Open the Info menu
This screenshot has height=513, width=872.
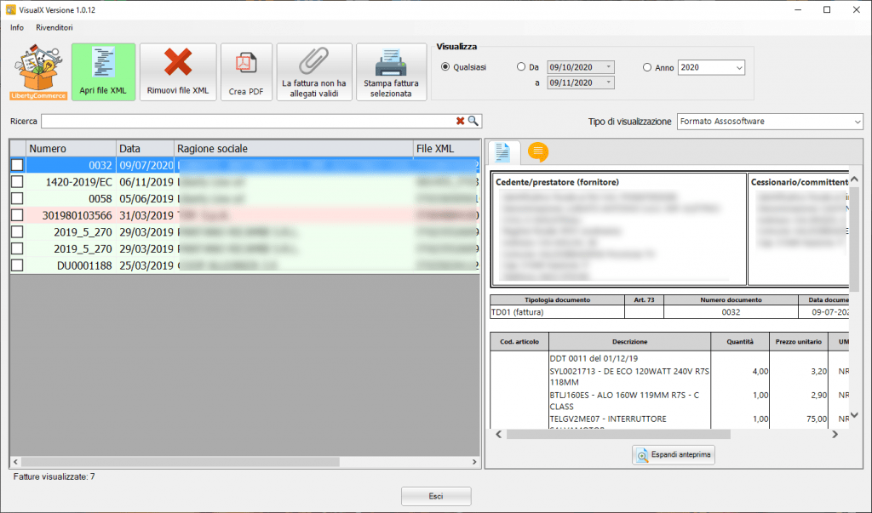tap(16, 27)
